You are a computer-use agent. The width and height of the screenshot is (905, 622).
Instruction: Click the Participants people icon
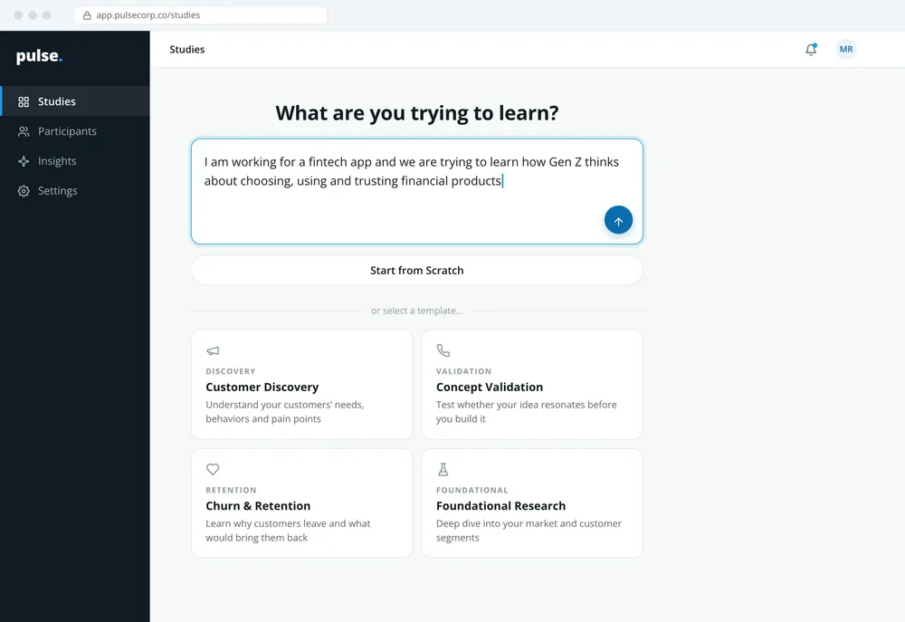click(24, 131)
